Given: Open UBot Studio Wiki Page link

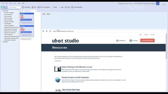Looking at the screenshot, I should [x=71, y=90].
